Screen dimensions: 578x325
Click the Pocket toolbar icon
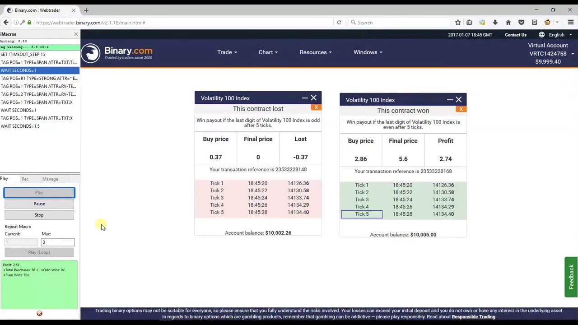click(522, 23)
